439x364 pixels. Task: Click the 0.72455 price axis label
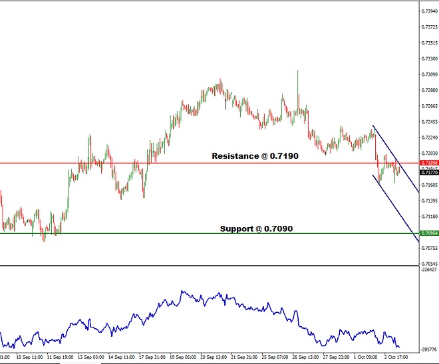tap(430, 122)
